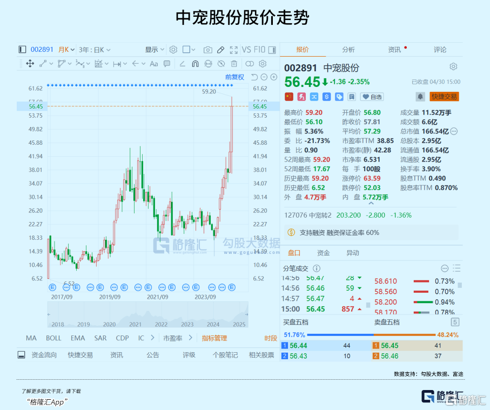The width and height of the screenshot is (490, 410).
Task: Switch to the 资金 tab
Action: [324, 253]
